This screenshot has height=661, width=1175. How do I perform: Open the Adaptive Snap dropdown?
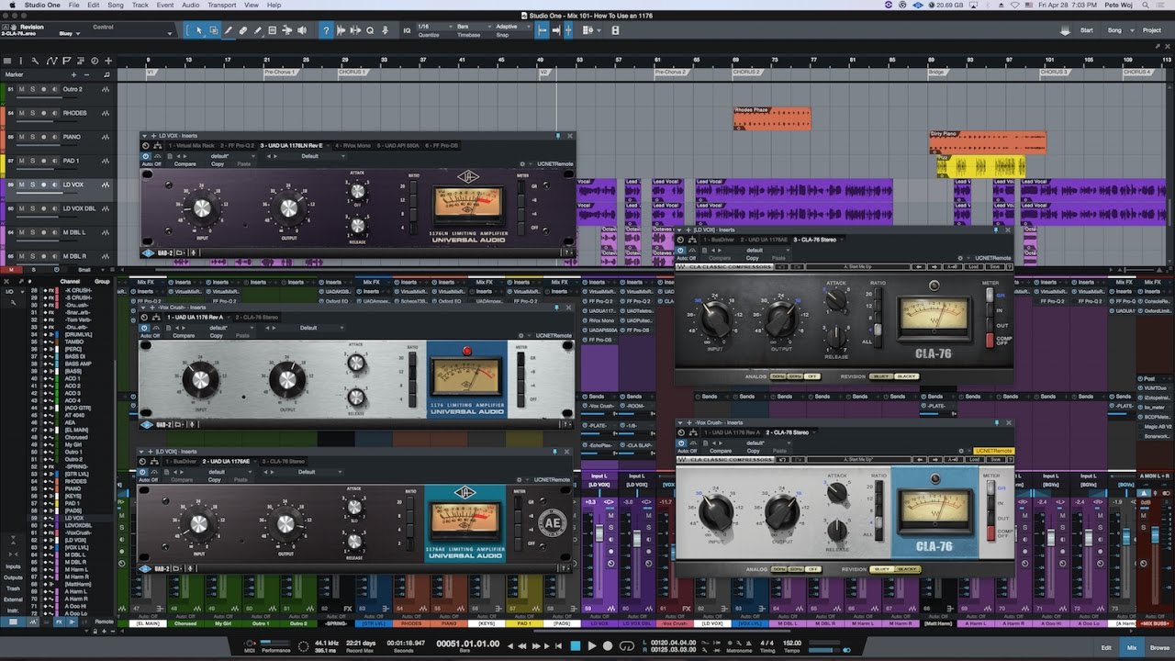coord(511,27)
